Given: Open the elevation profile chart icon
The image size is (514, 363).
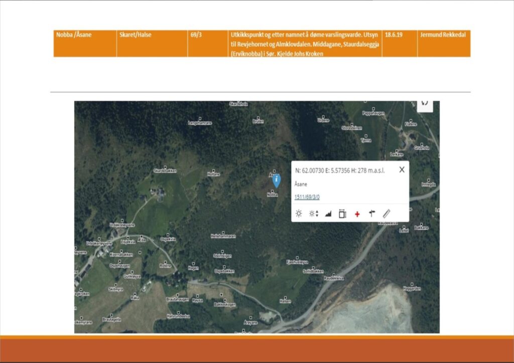Looking at the screenshot, I should point(328,214).
